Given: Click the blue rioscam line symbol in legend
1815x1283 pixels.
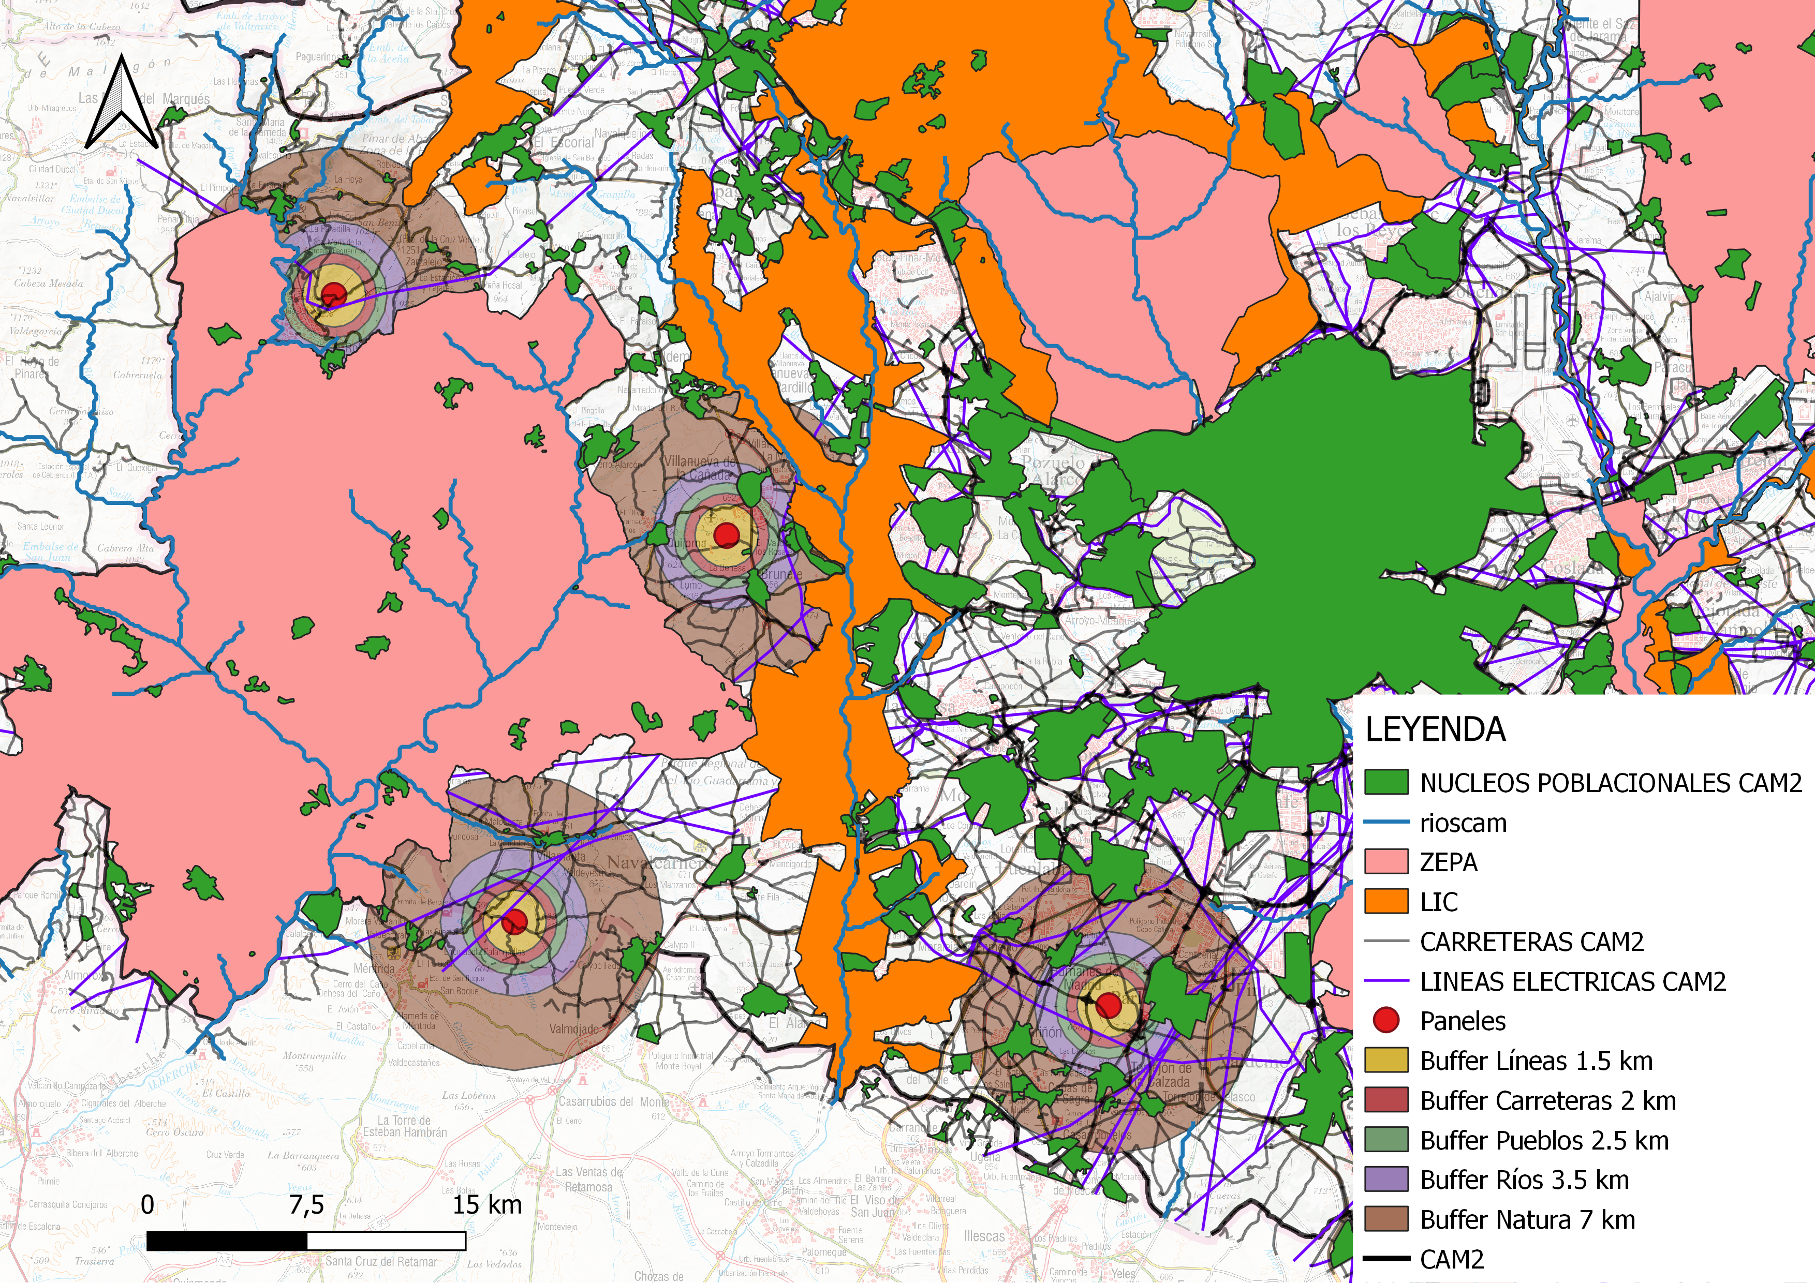Looking at the screenshot, I should tap(1386, 823).
